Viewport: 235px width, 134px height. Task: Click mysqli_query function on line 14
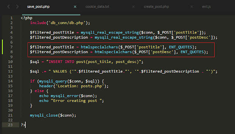coord(53,81)
